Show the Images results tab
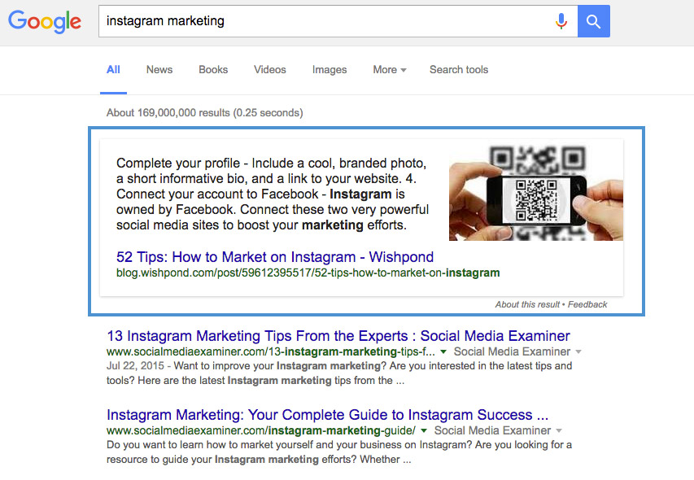This screenshot has height=480, width=694. [330, 69]
